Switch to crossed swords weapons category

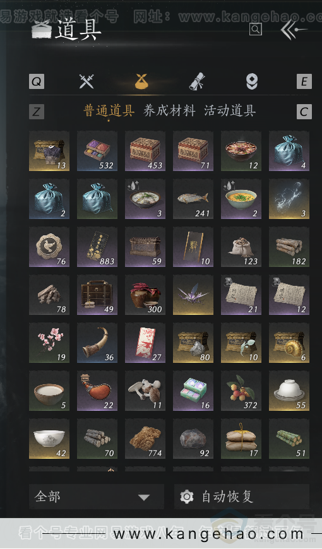(86, 81)
